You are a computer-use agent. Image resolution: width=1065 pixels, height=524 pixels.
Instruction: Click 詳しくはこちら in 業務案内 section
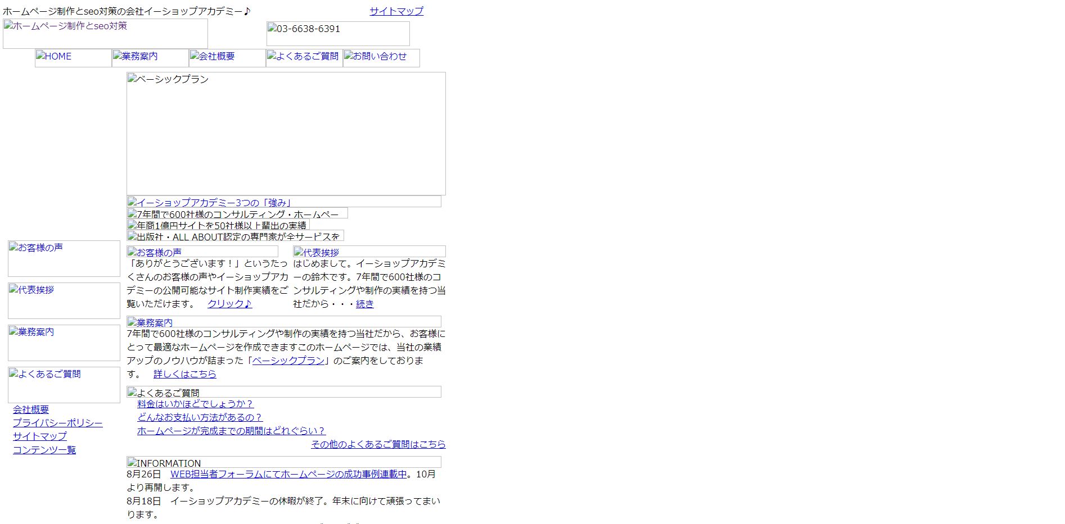click(185, 374)
